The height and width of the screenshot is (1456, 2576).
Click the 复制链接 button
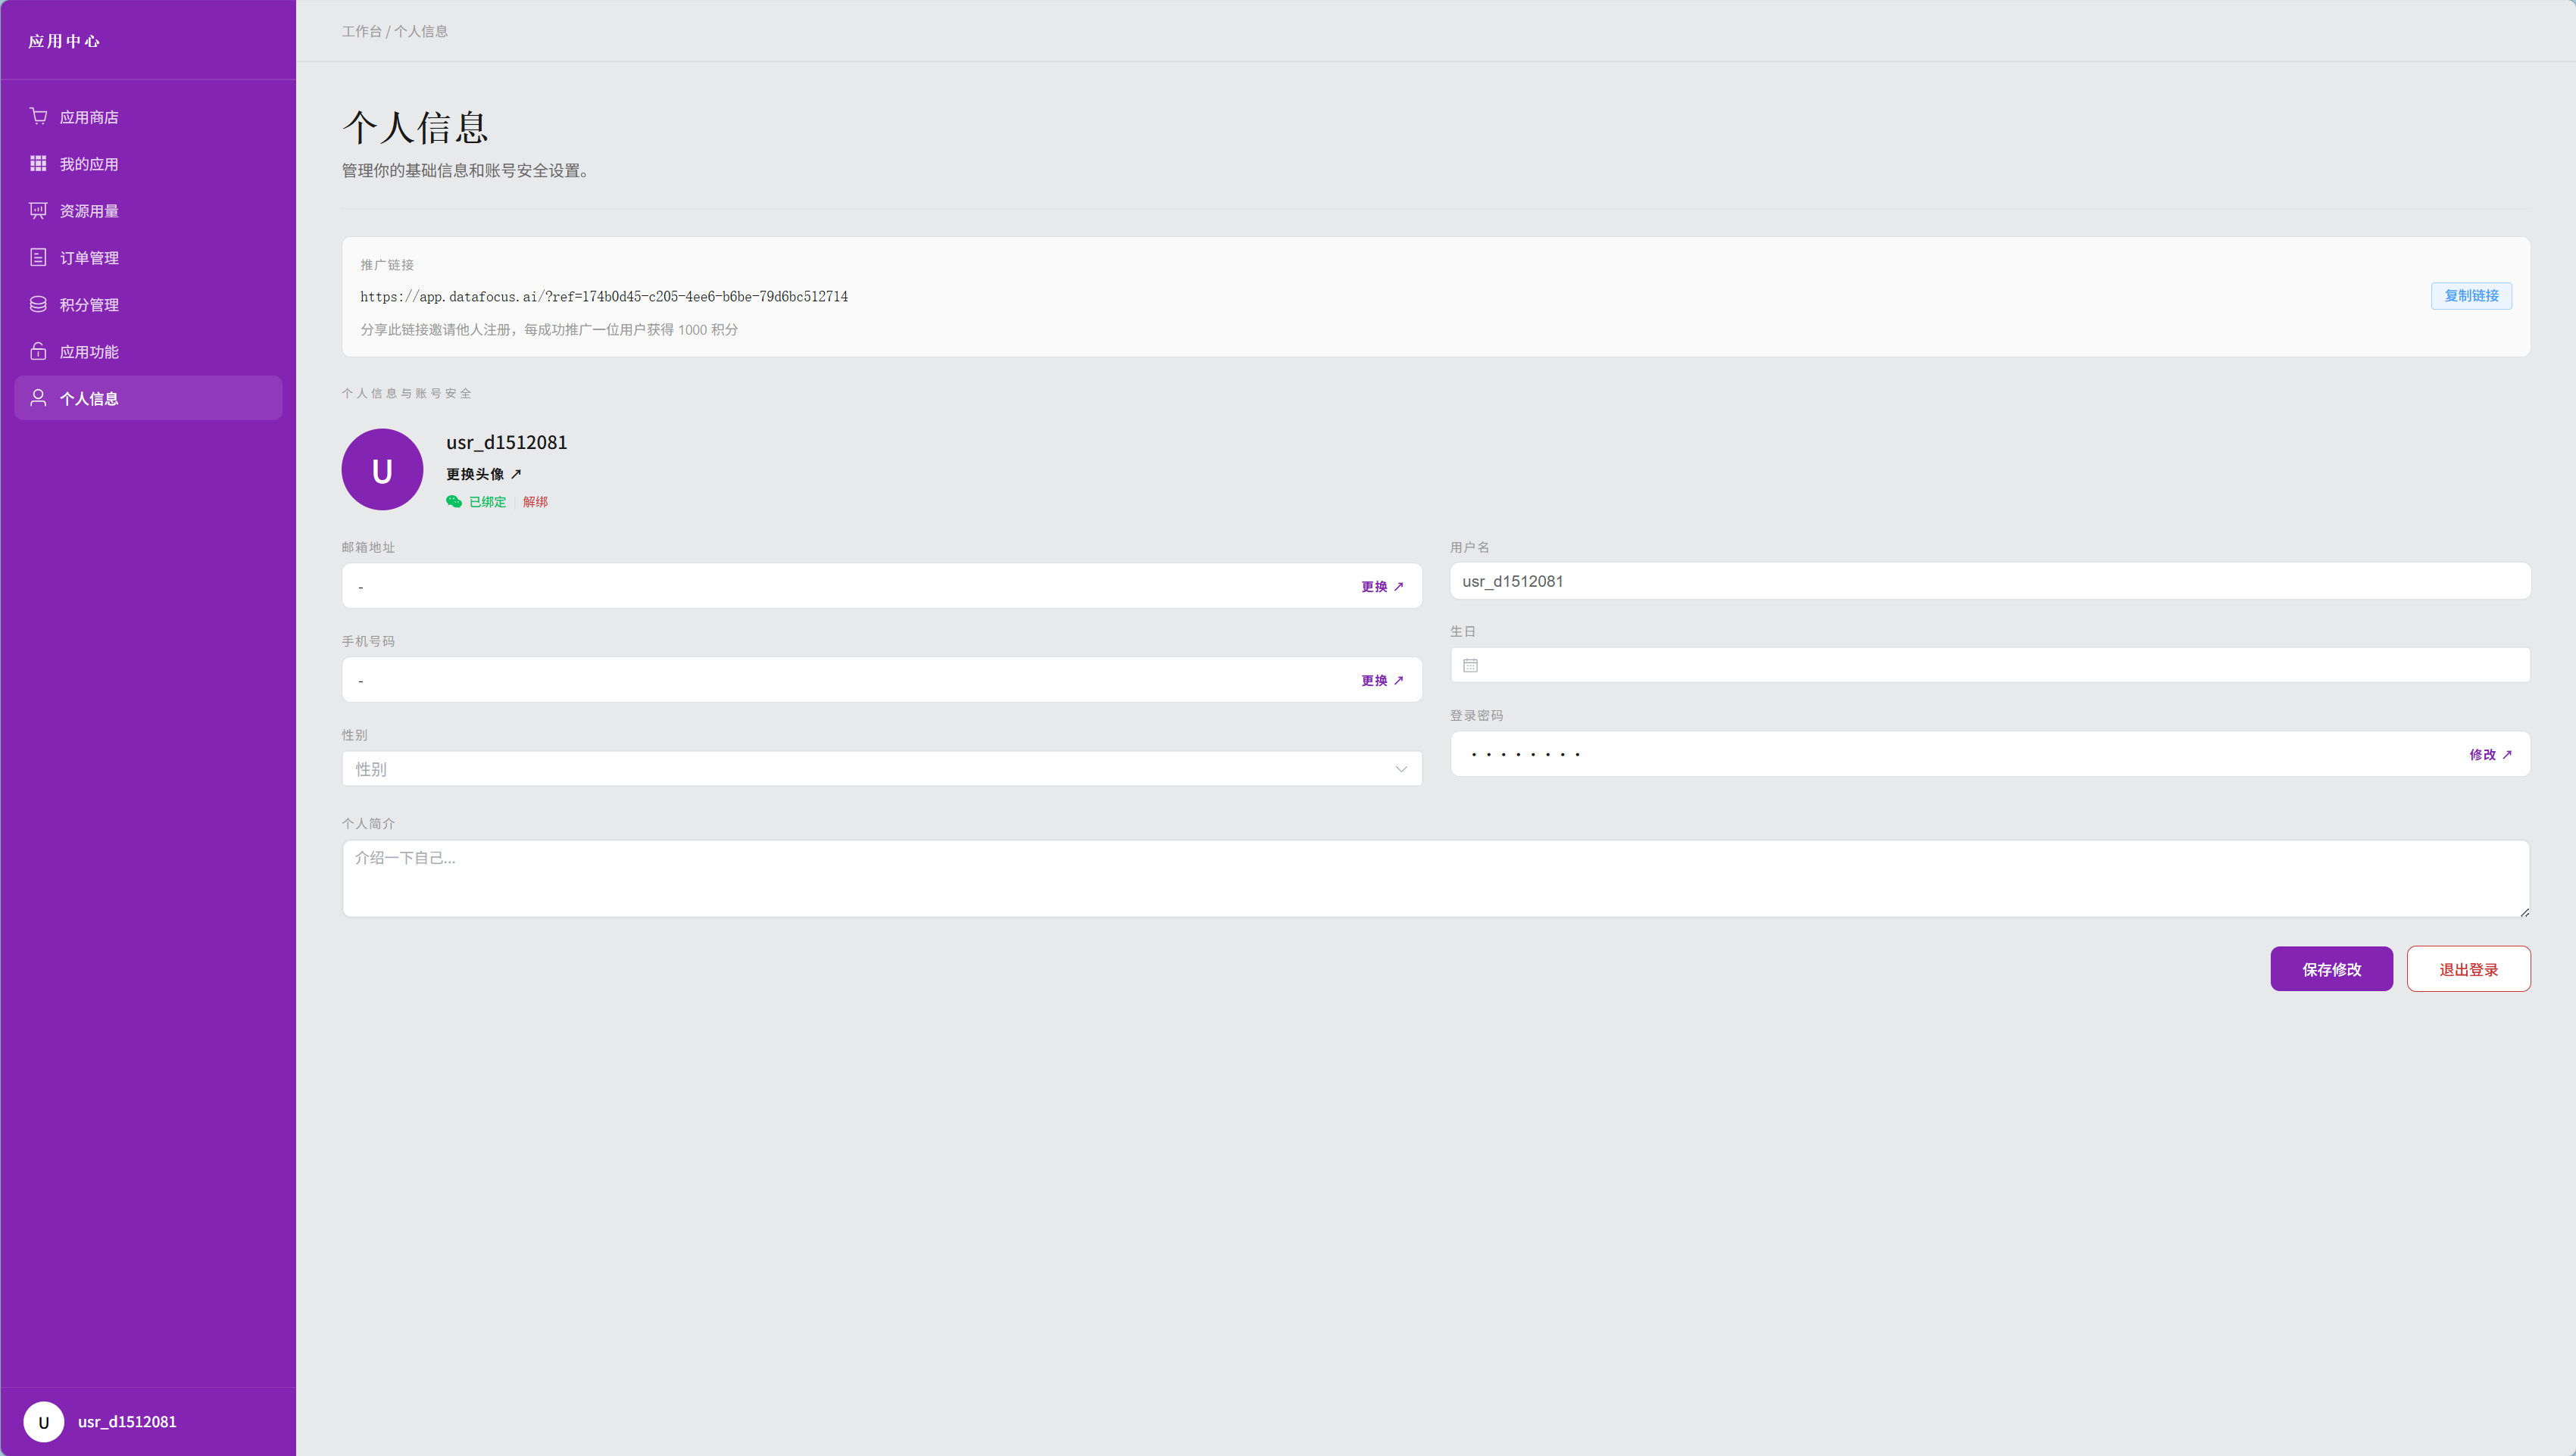click(2471, 296)
